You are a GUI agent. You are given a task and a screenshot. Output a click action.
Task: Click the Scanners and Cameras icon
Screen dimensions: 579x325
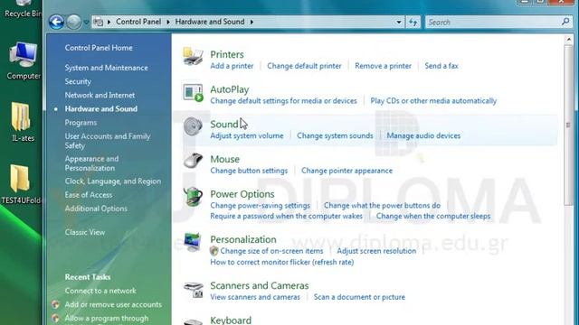[193, 290]
